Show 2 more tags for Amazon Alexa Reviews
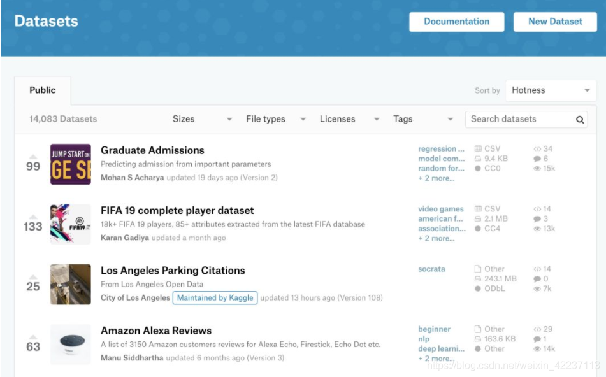The width and height of the screenshot is (606, 377). point(436,359)
